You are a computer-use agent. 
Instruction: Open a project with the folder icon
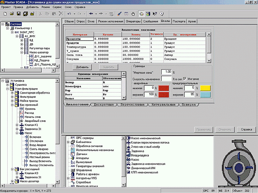tap(12, 14)
